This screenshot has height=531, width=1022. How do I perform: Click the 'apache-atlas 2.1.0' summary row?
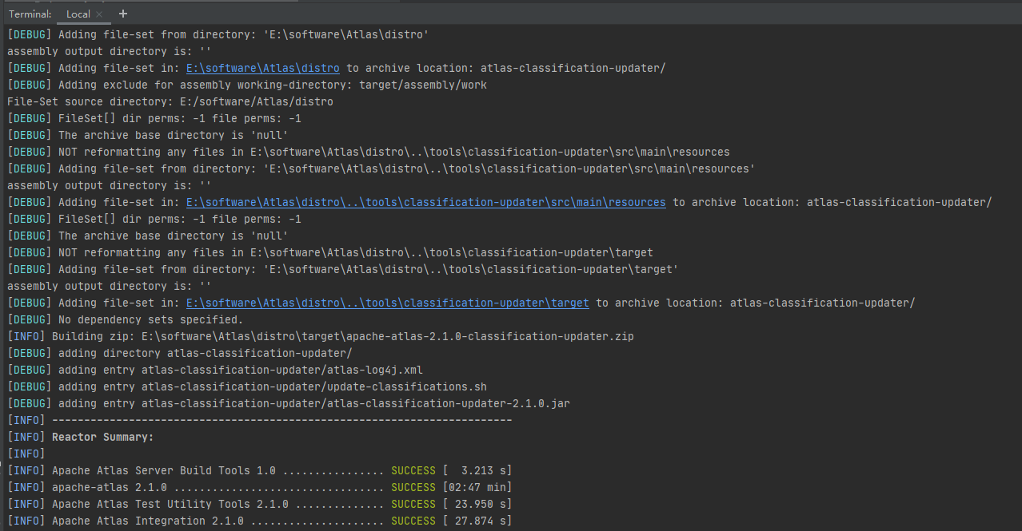pos(260,487)
